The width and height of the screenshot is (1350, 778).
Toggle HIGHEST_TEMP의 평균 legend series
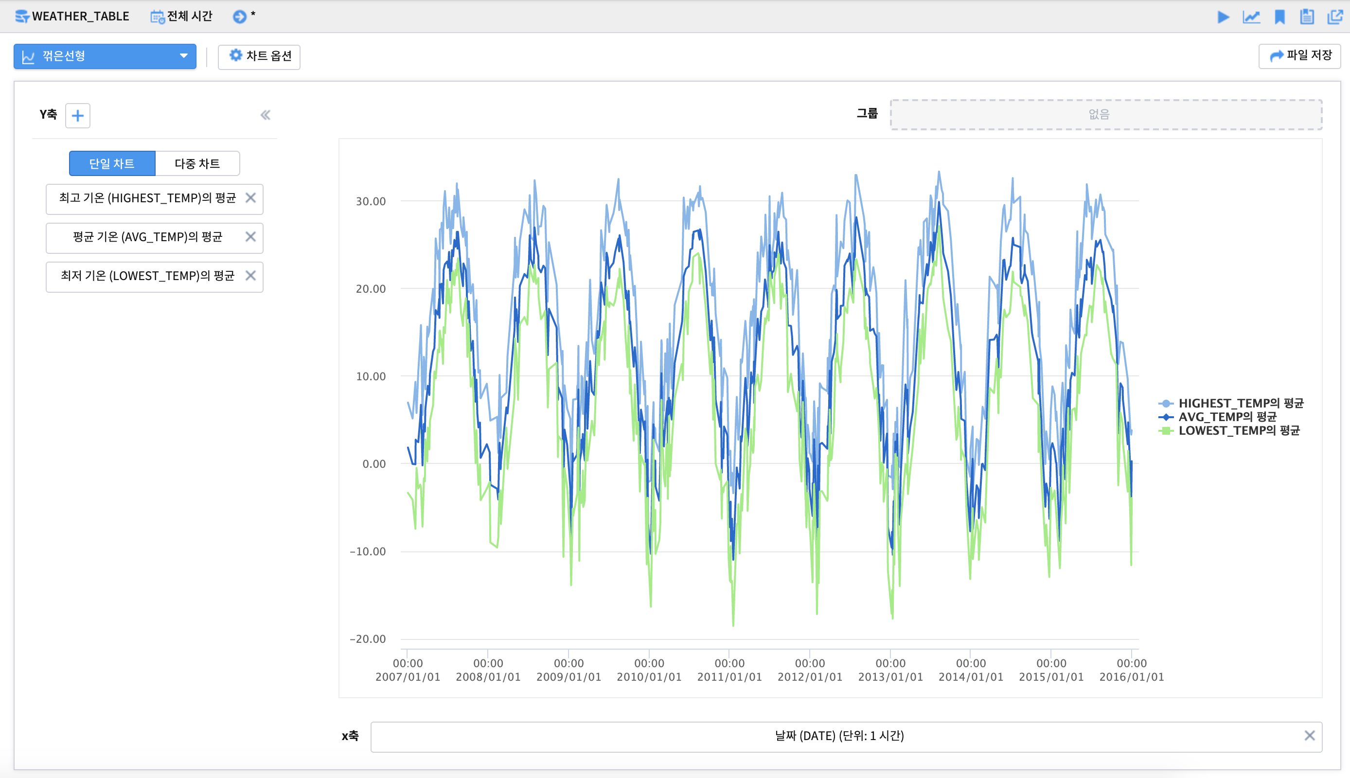click(1231, 404)
